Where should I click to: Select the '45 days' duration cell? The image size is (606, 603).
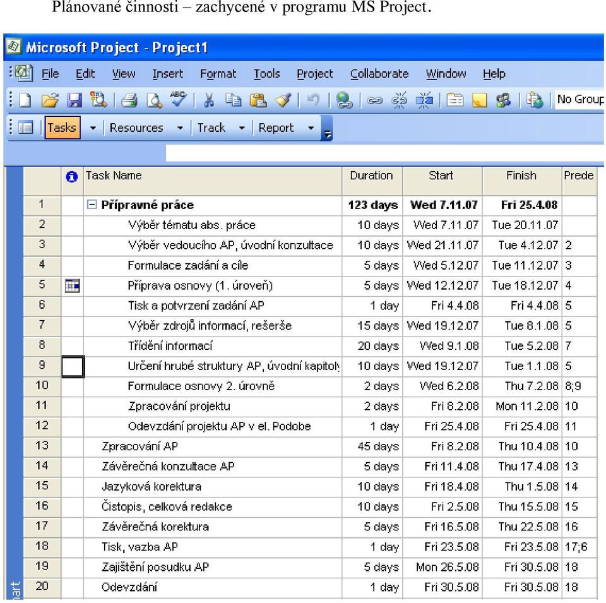pos(372,446)
